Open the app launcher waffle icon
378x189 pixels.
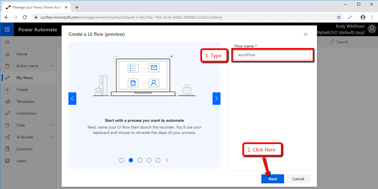pyautogui.click(x=7, y=29)
